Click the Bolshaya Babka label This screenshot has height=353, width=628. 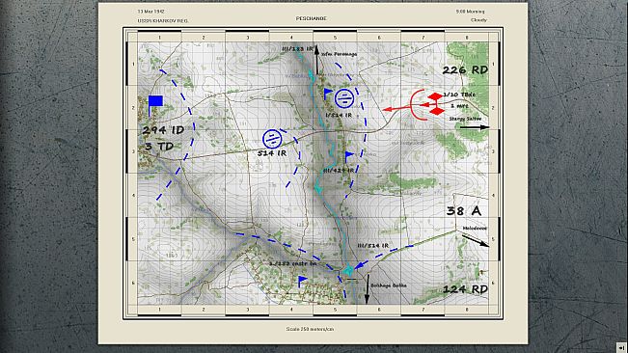[388, 285]
